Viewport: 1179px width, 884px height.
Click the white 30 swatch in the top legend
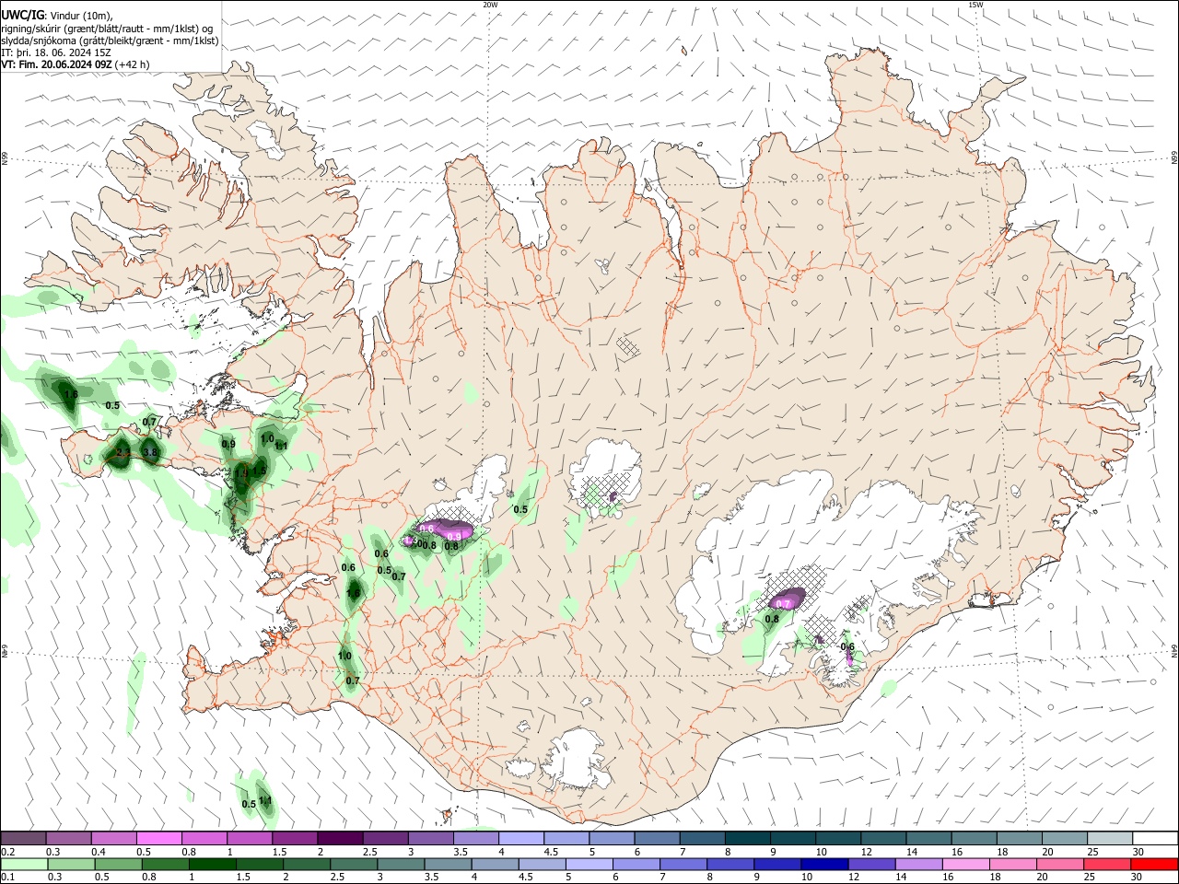1156,838
